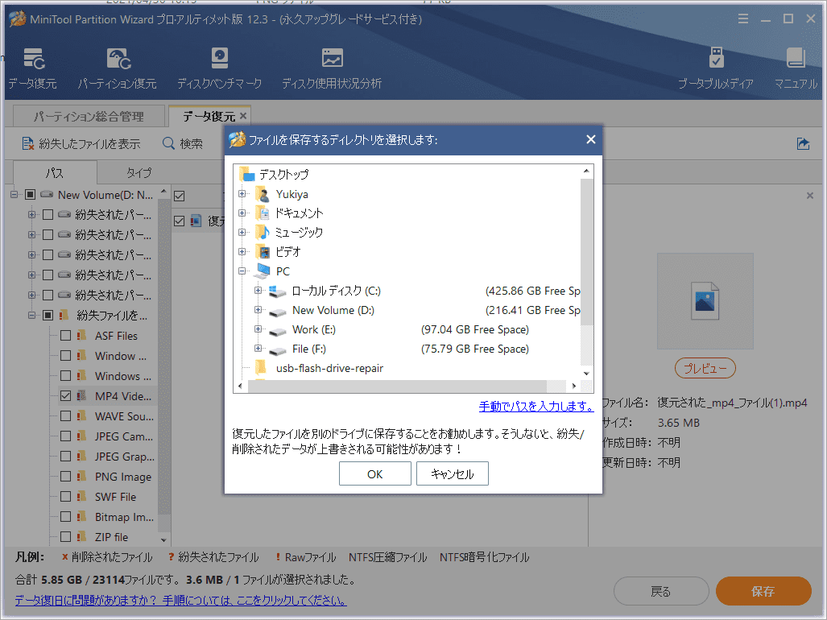Check the PNG Image checkbox

[x=67, y=476]
